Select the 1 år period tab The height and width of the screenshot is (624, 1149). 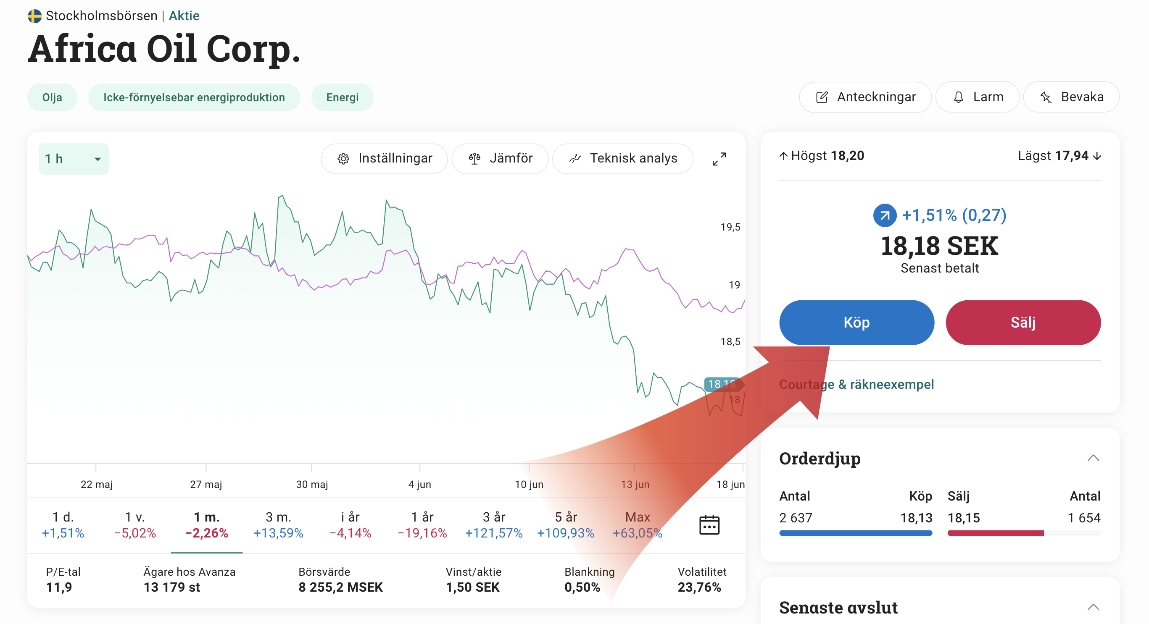pyautogui.click(x=422, y=524)
